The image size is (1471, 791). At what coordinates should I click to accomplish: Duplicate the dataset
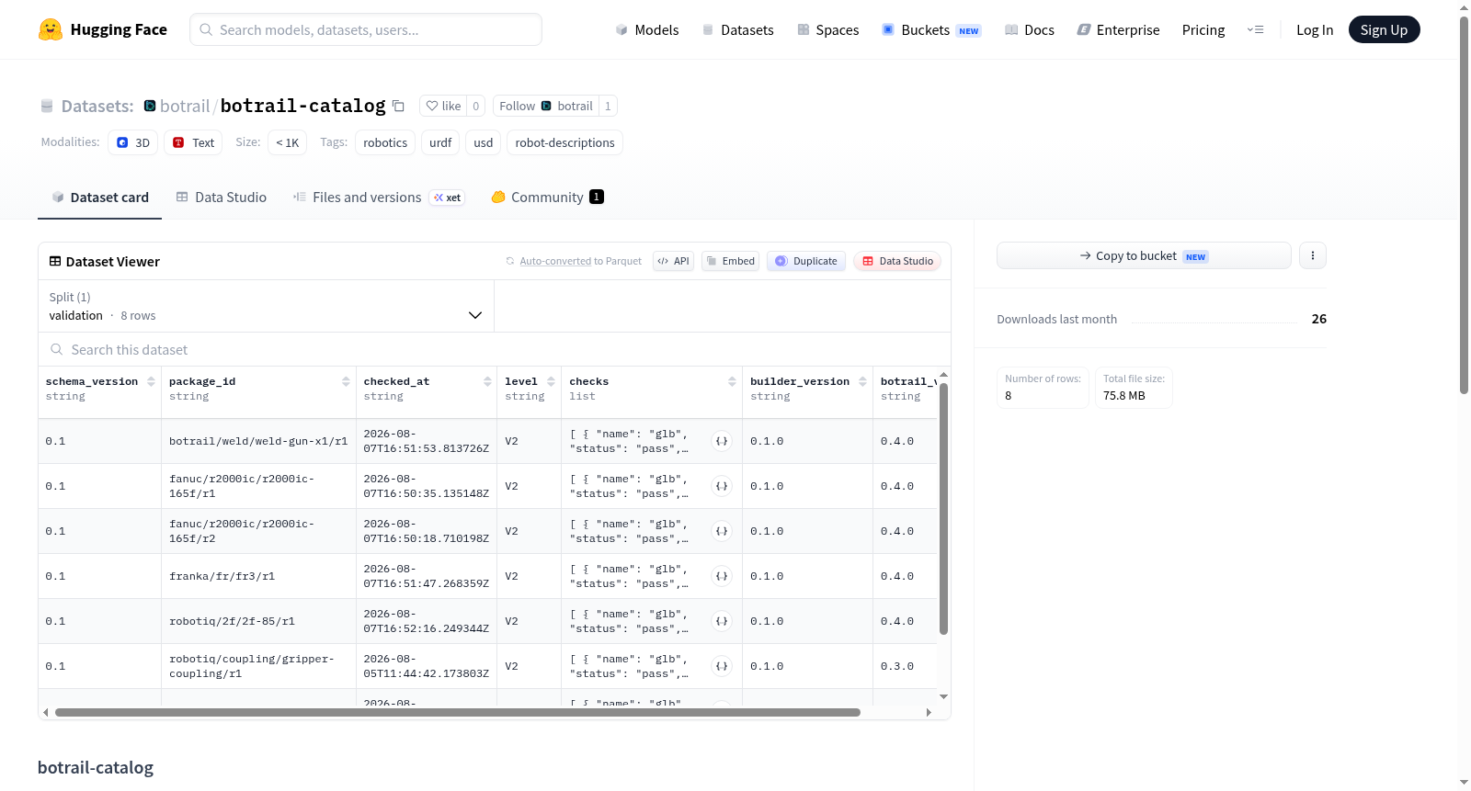pyautogui.click(x=806, y=261)
